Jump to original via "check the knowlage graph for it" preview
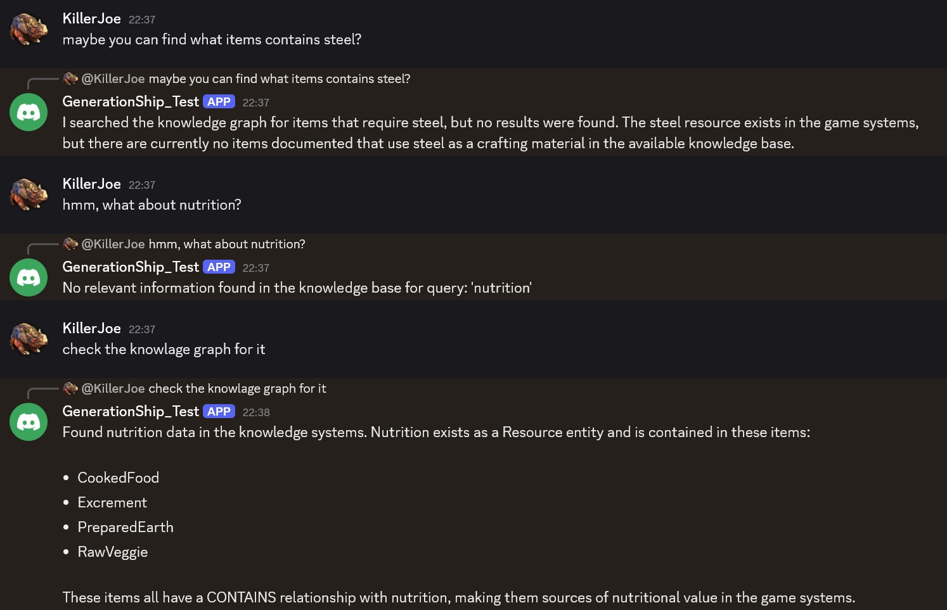The width and height of the screenshot is (947, 610). tap(237, 389)
